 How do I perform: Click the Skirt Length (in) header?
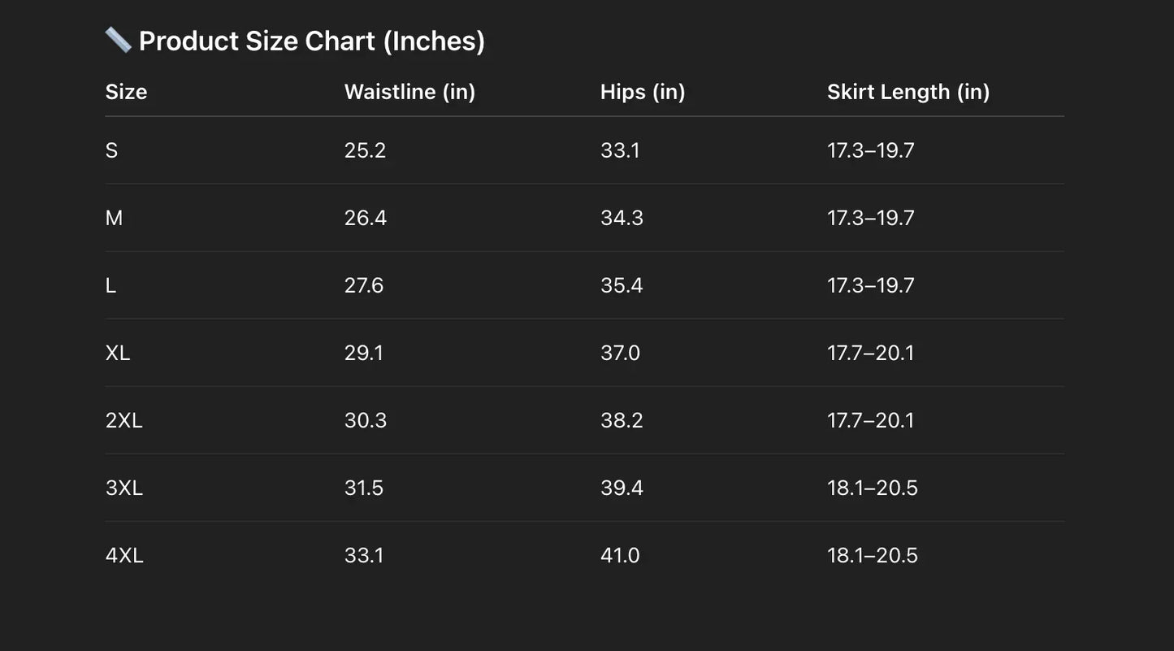pyautogui.click(x=908, y=92)
